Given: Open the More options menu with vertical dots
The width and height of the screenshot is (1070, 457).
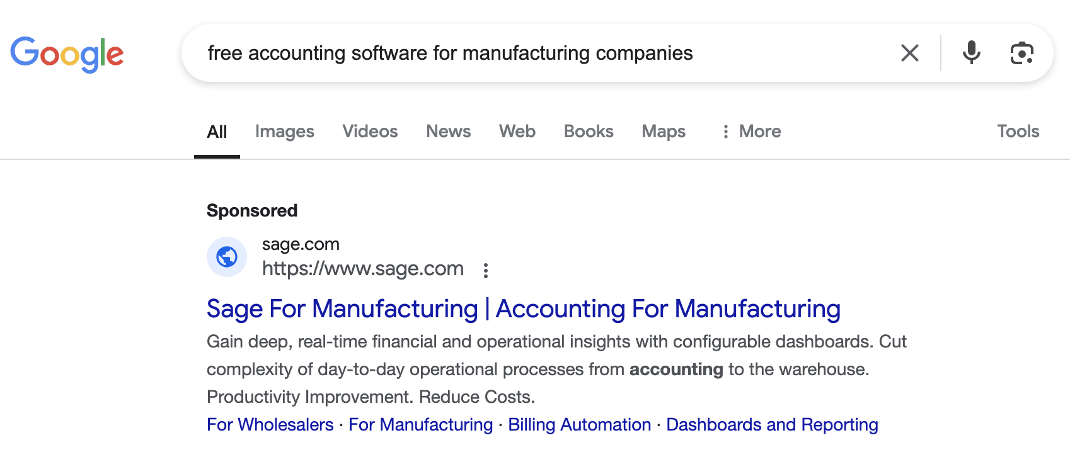Looking at the screenshot, I should coord(726,132).
